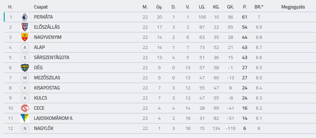This screenshot has height=138, width=316.
Task: Click the Lajoskomárom II. team crest
Action: click(x=25, y=118)
